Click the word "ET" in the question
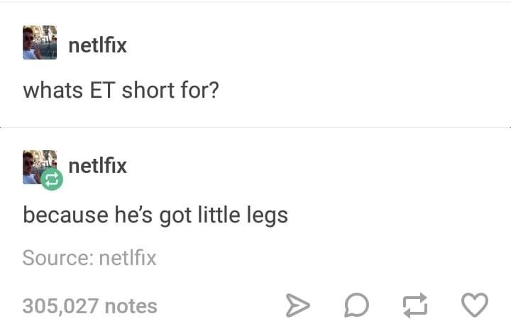This screenshot has height=326, width=511. tap(102, 90)
